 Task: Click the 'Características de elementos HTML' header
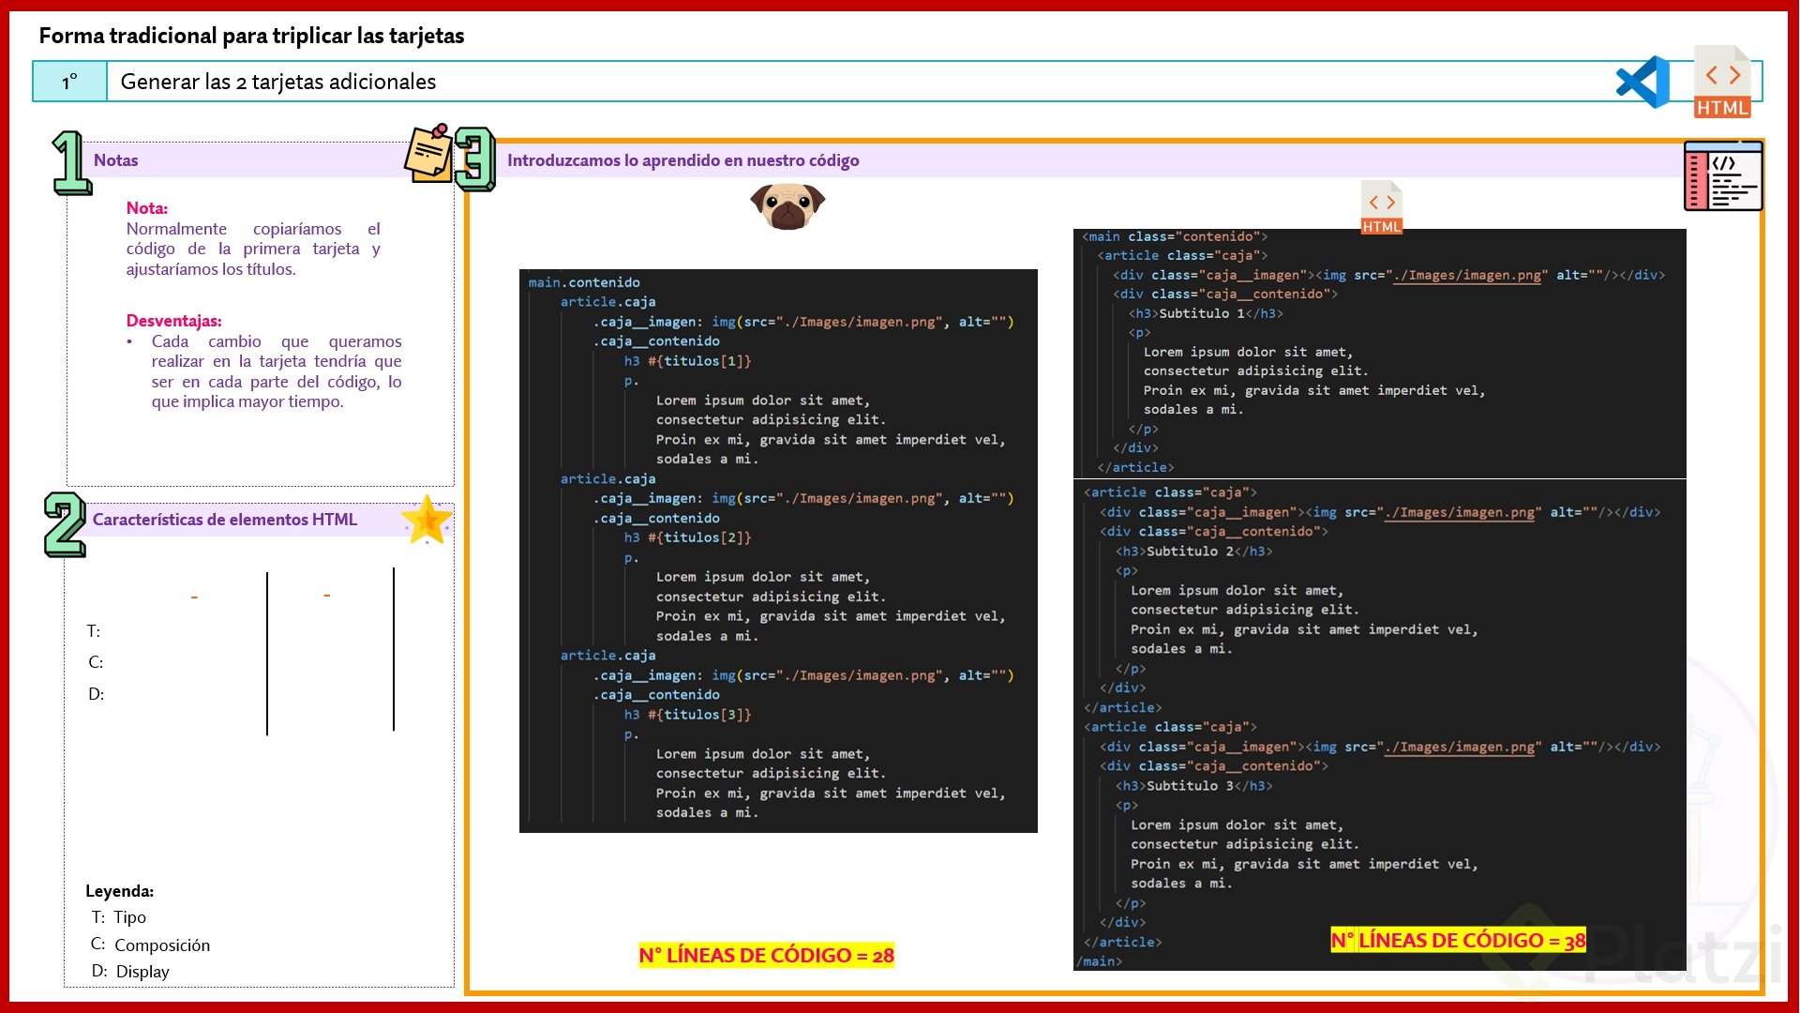tap(225, 520)
